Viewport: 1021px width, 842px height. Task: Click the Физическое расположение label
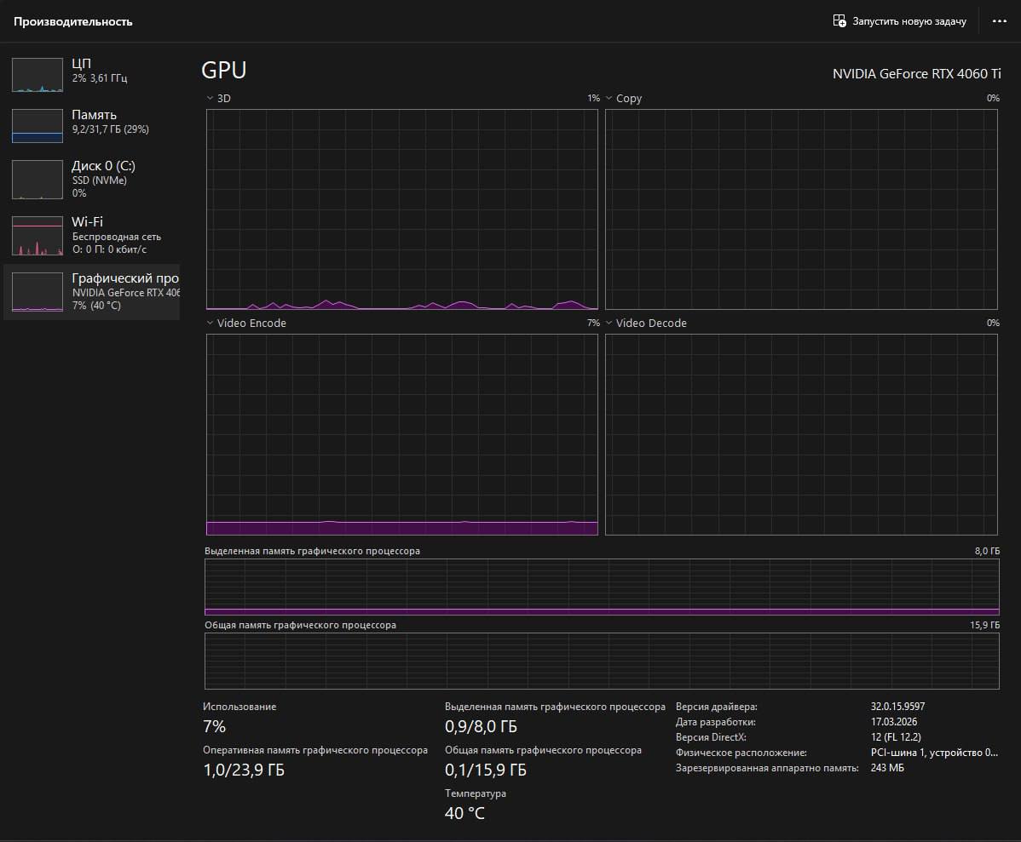click(741, 753)
